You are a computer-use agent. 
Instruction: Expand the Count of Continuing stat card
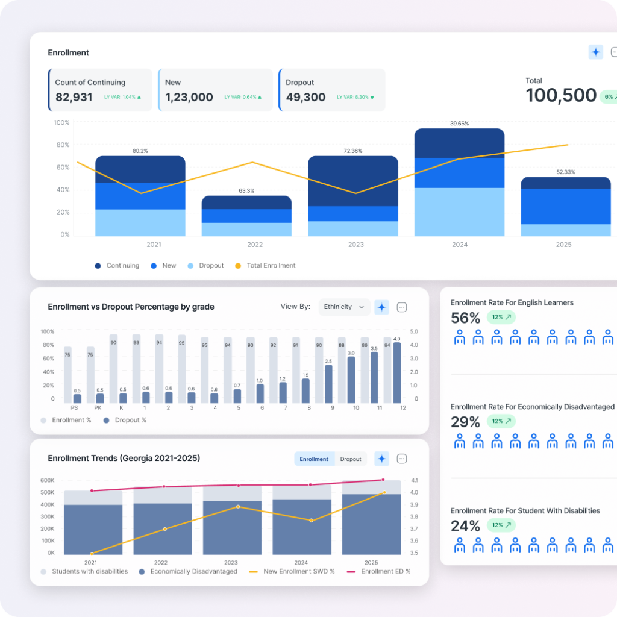click(x=100, y=90)
